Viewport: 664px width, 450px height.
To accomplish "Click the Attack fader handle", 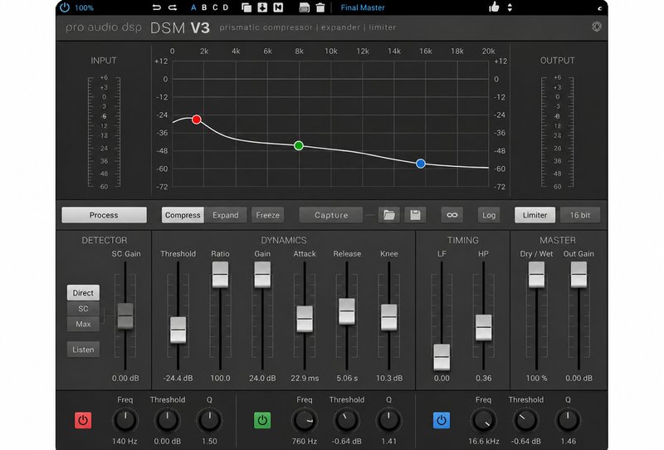I will 305,319.
